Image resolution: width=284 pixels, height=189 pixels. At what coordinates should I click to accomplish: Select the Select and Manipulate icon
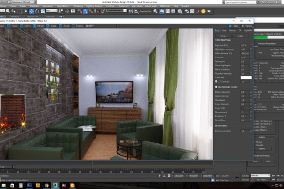[67, 11]
